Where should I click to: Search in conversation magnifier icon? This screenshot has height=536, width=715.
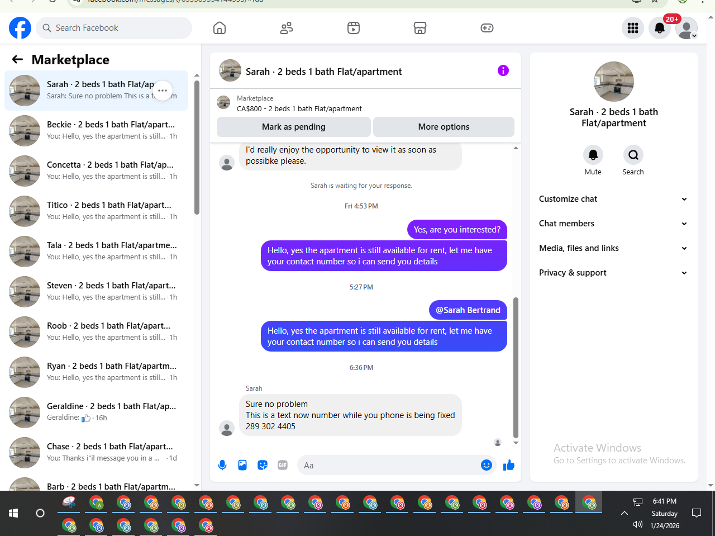point(633,155)
